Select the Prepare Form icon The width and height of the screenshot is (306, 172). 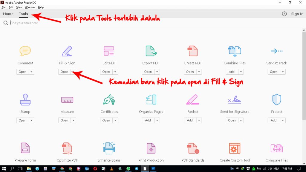[25, 148]
